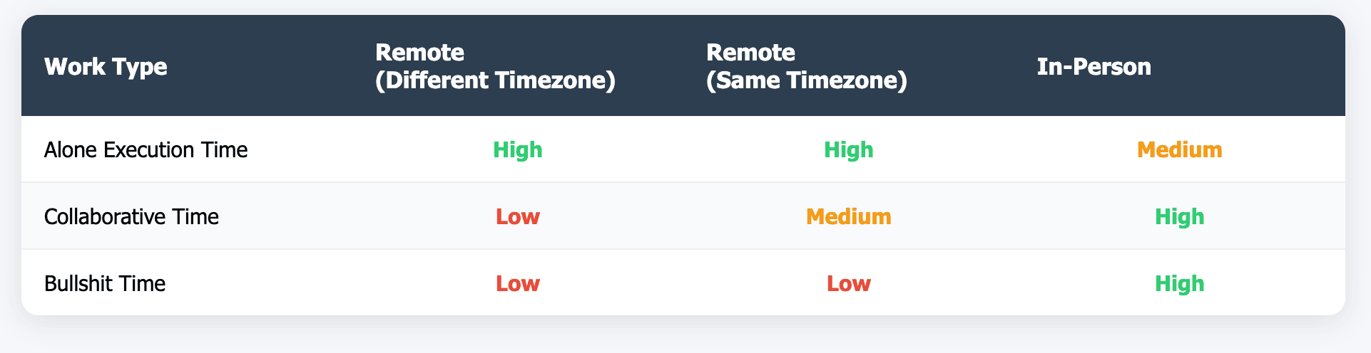Click the word Remote above Different Timezone
Screen dimensions: 1371x353
(x=419, y=52)
